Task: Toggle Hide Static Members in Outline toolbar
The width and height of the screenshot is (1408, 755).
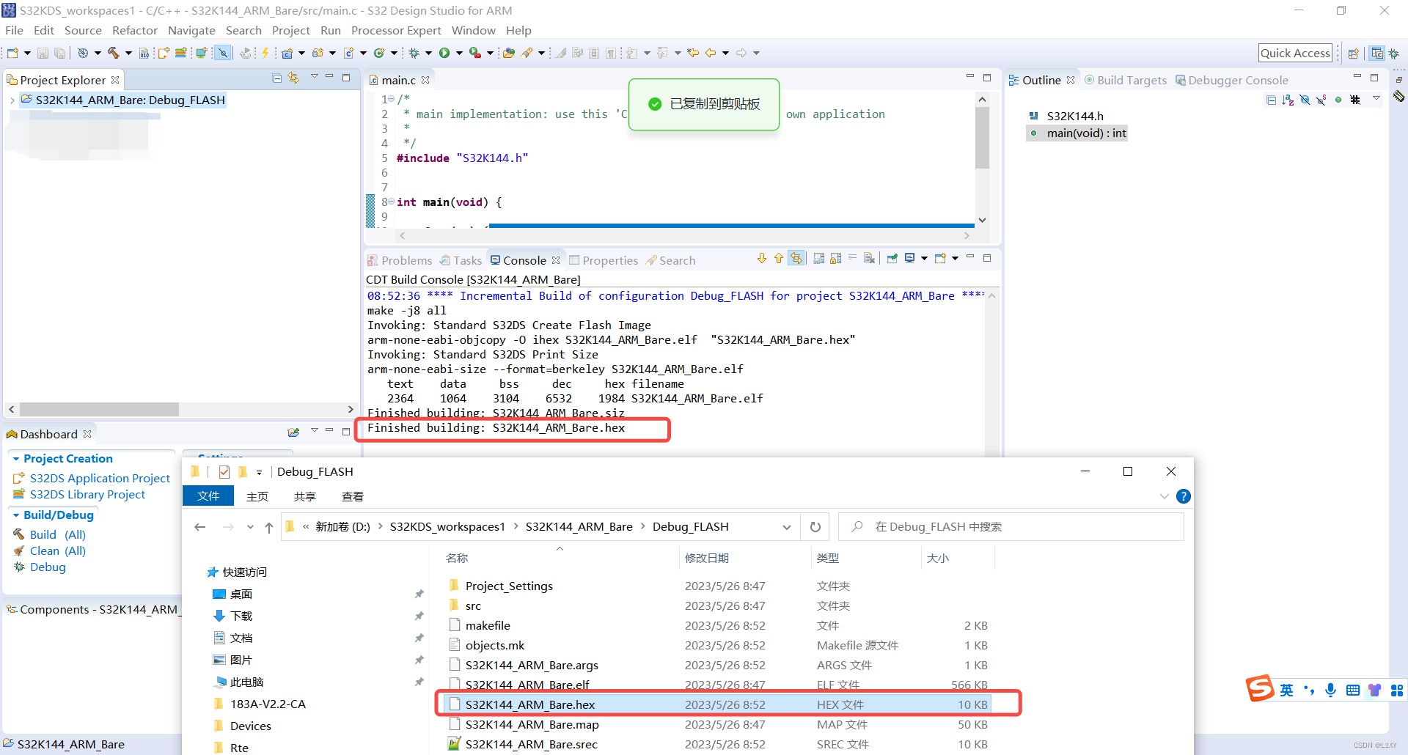Action: pyautogui.click(x=1321, y=100)
